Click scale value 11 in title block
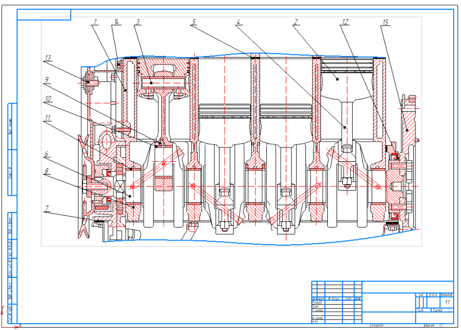The image size is (461, 330). tap(447, 302)
